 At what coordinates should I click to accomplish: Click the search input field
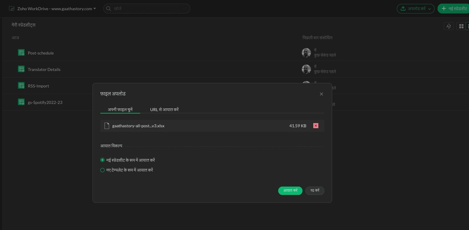tap(147, 9)
